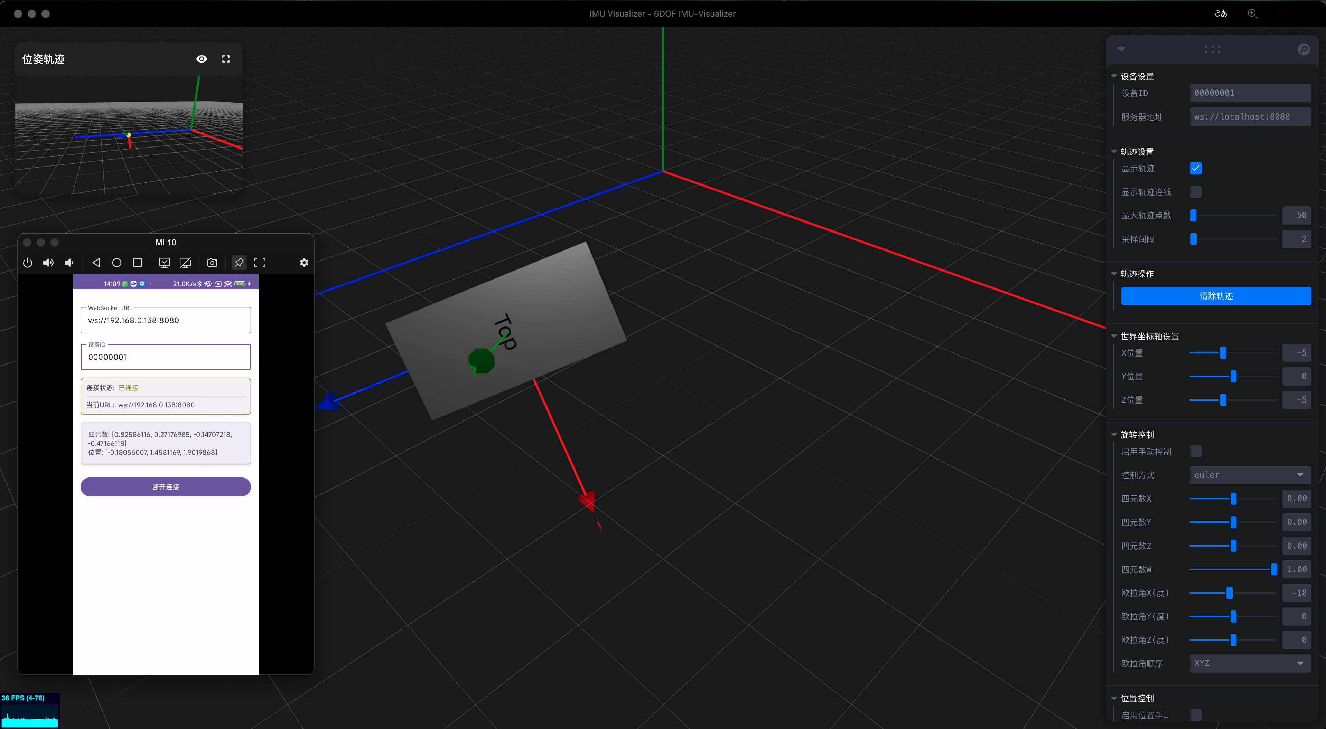Take a screenshot using the camera icon

[x=212, y=262]
